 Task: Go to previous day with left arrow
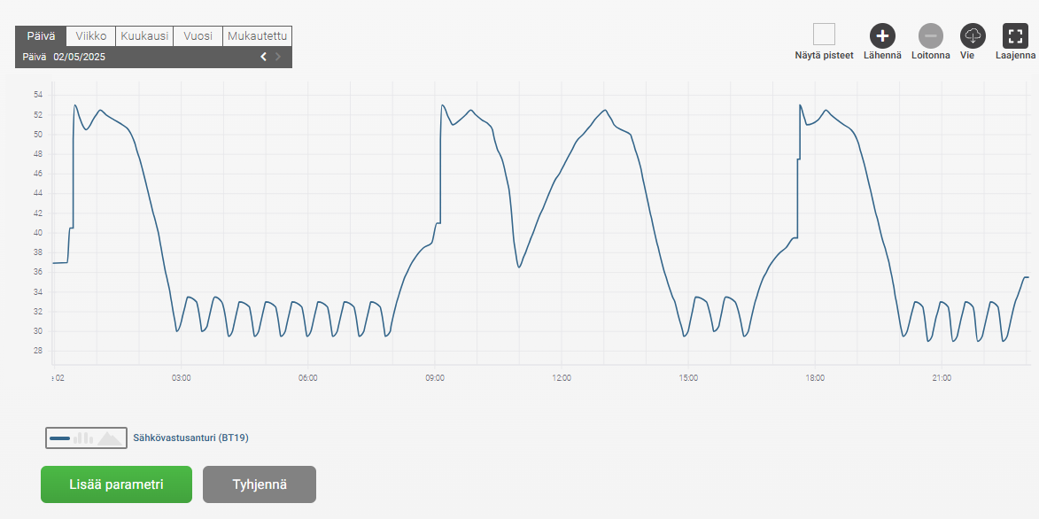pos(263,57)
